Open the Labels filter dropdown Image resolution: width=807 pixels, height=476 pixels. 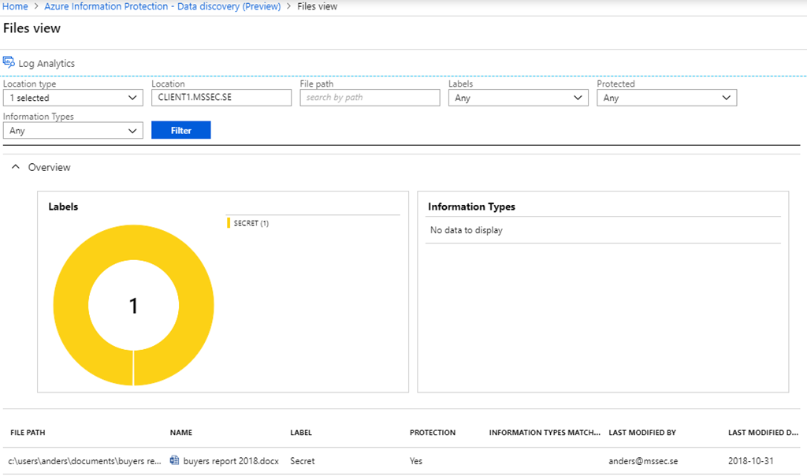pos(518,98)
